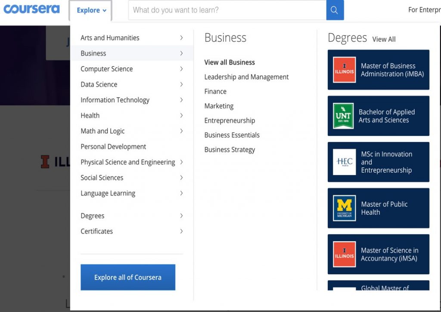Image resolution: width=441 pixels, height=312 pixels.
Task: Open the Master of Public Health degree
Action: (x=378, y=208)
